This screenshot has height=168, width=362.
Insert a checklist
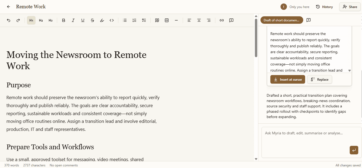pos(144,20)
